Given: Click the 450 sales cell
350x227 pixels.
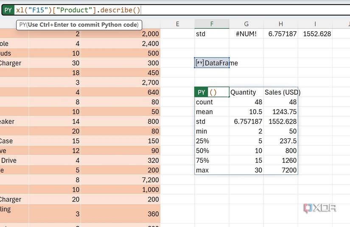Looking at the screenshot, I should (x=120, y=72).
